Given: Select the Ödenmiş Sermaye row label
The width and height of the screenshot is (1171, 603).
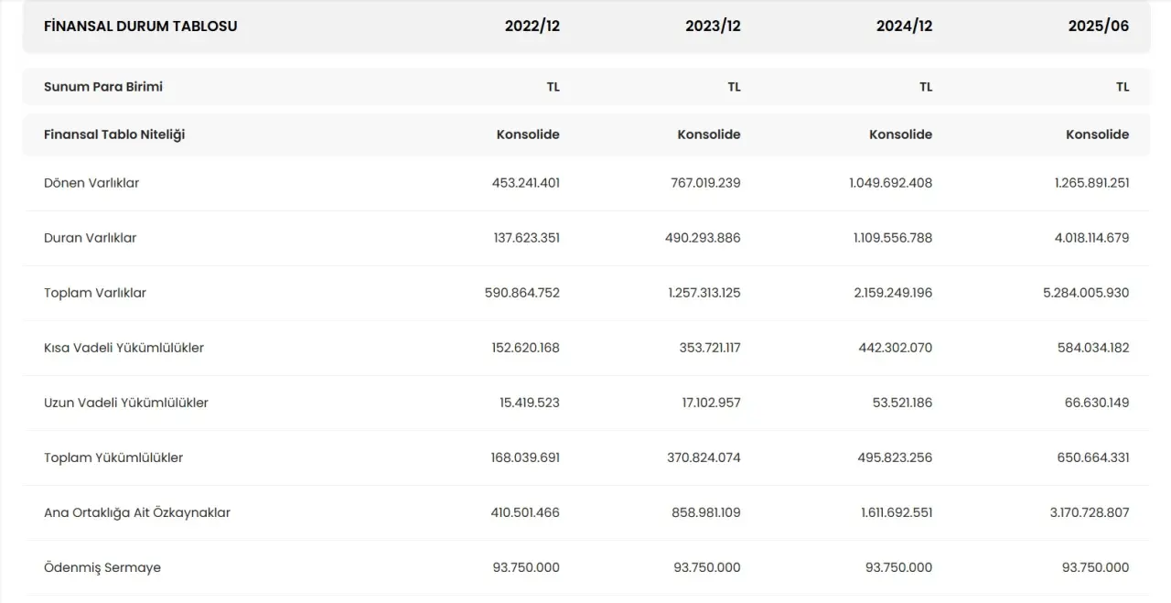Looking at the screenshot, I should [102, 567].
